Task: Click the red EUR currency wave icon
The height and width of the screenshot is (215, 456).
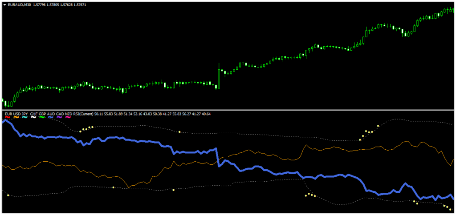Action: (8, 117)
